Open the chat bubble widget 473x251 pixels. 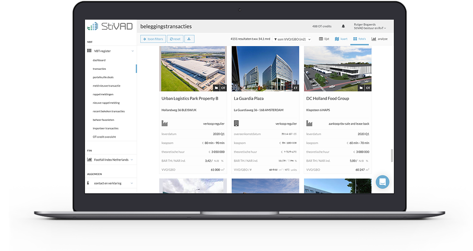(x=383, y=182)
